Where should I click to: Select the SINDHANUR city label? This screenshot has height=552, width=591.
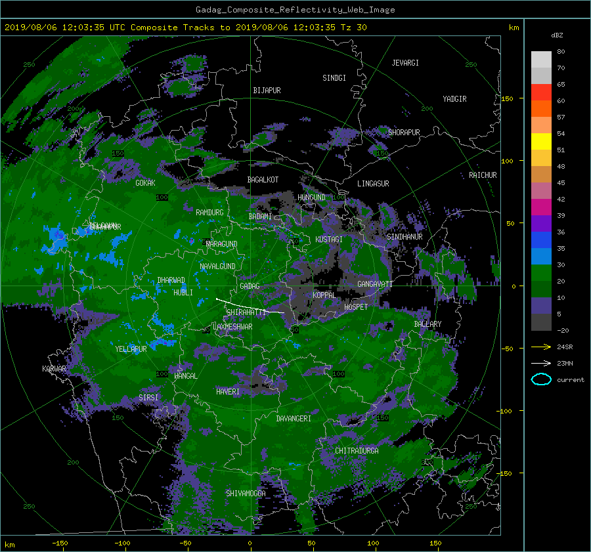405,237
